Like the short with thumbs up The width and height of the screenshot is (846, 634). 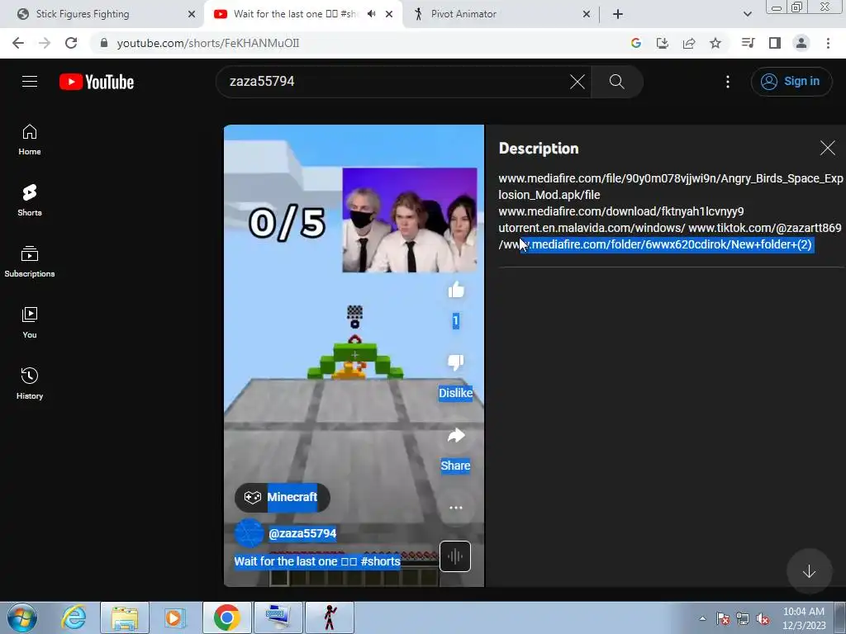point(456,290)
